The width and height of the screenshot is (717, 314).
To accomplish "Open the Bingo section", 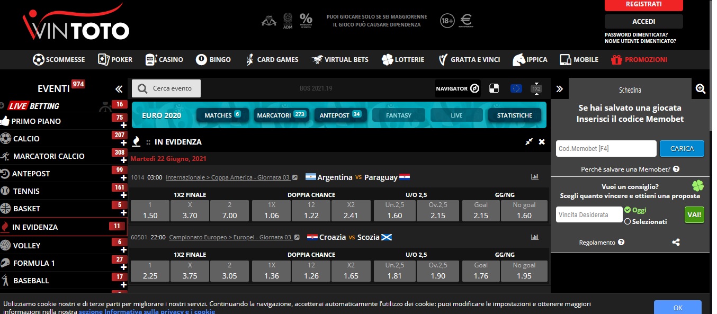I will 213,60.
